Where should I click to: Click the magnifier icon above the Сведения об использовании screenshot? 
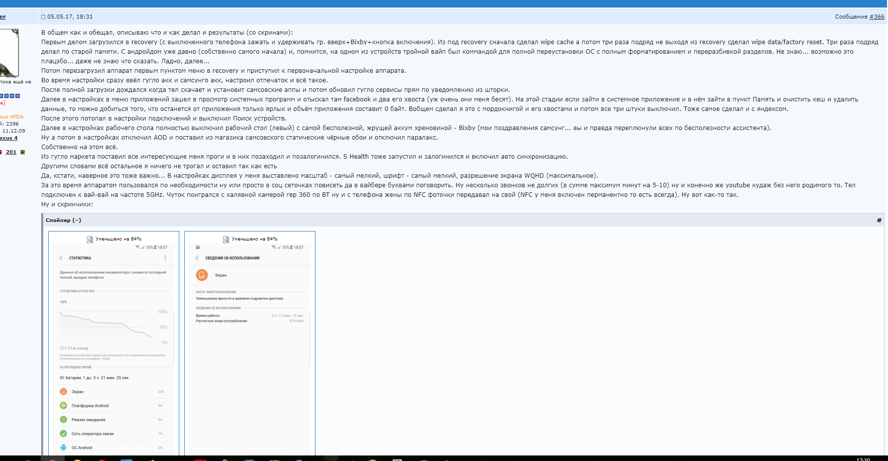click(x=226, y=239)
